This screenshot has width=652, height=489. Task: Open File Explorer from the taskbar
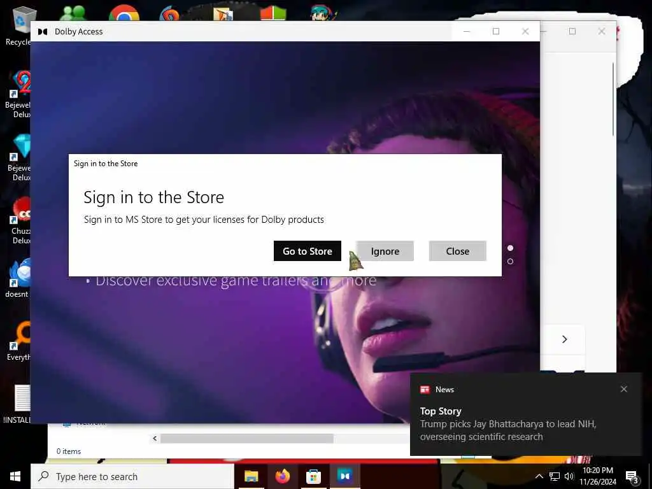(x=251, y=476)
